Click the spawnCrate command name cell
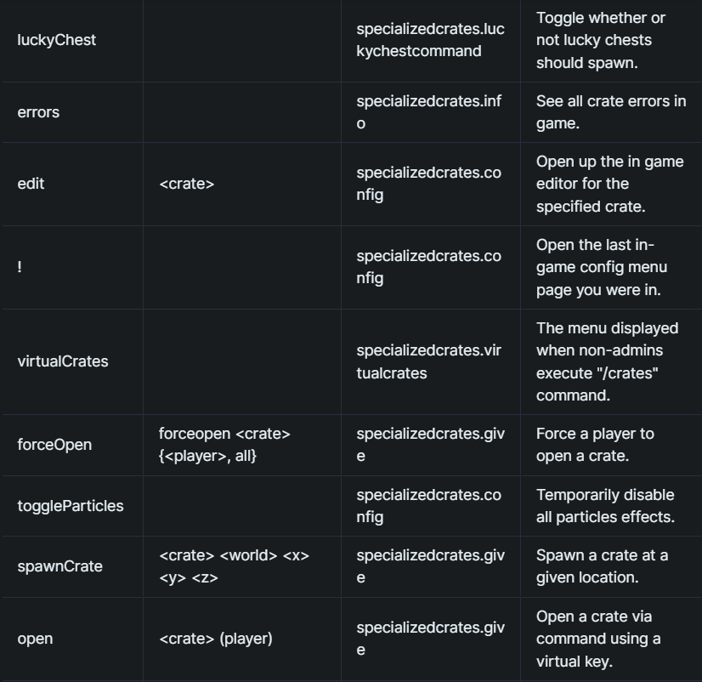Screen dimensions: 702x682 (59, 566)
